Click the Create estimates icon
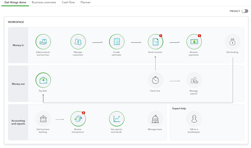Viewport: 251px width, 148px height. pos(117,42)
